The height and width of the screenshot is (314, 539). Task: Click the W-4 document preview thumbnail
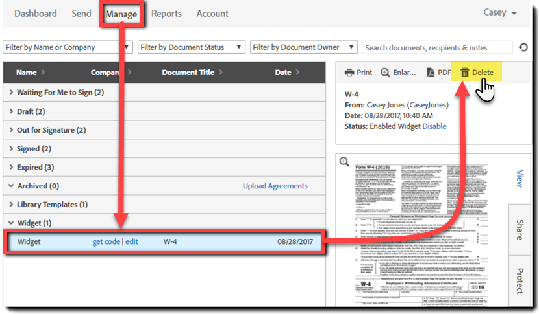click(421, 234)
